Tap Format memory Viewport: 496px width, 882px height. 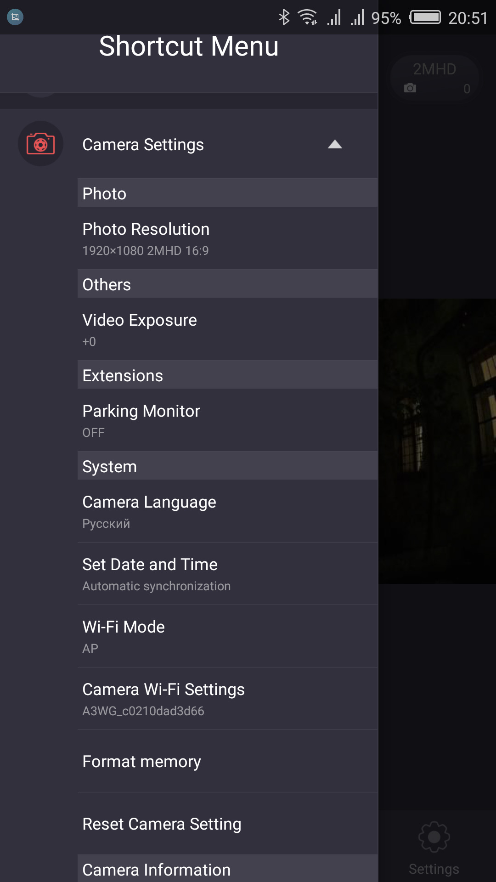(227, 761)
